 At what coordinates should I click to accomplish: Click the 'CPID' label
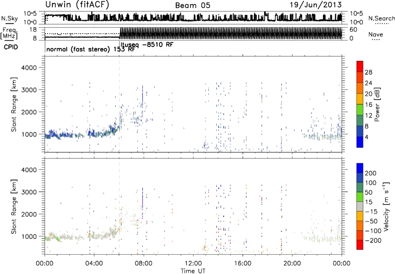(x=11, y=47)
